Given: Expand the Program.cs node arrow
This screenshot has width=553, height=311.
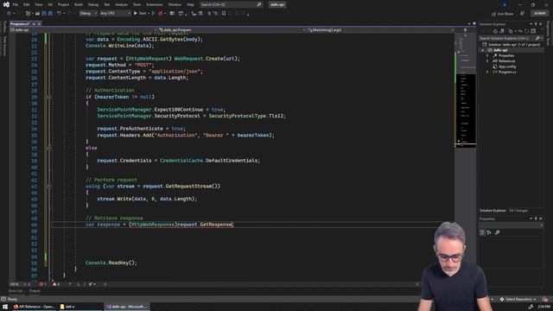Looking at the screenshot, I should tap(487, 72).
